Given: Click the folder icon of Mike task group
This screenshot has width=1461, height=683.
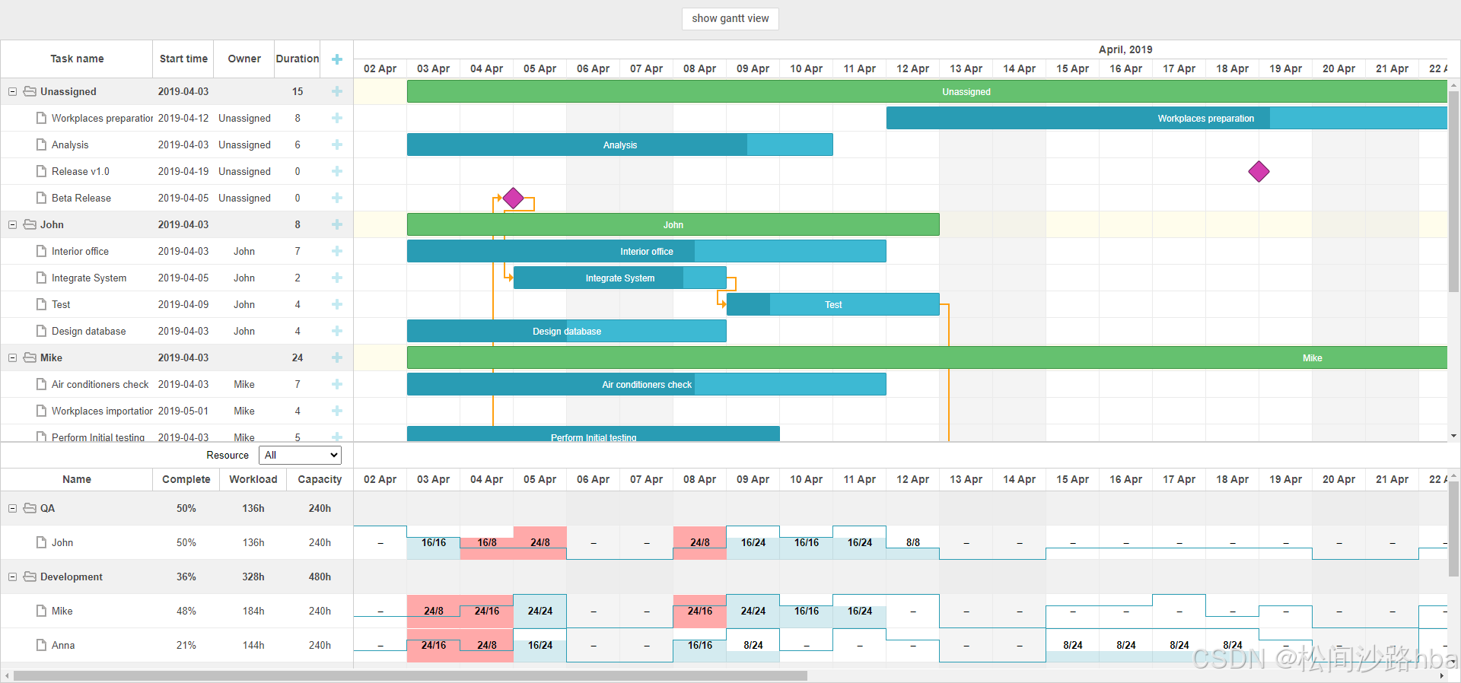Looking at the screenshot, I should [x=30, y=357].
